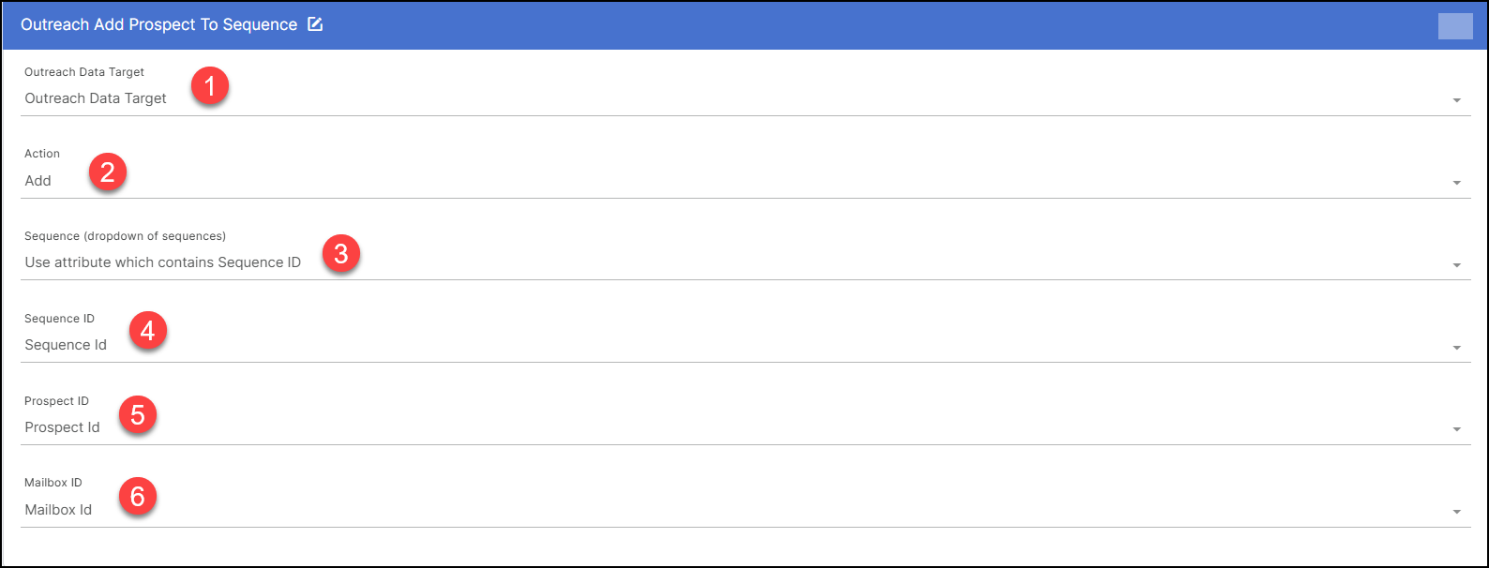This screenshot has width=1489, height=568.
Task: Open the Outreach Data Target dropdown arrow
Action: click(1456, 100)
